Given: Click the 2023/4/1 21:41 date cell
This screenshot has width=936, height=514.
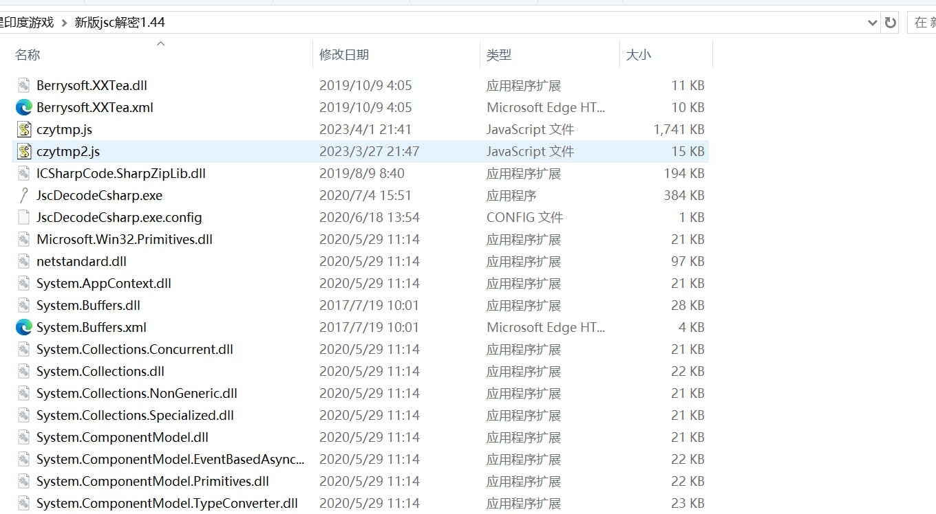Looking at the screenshot, I should pyautogui.click(x=365, y=129).
